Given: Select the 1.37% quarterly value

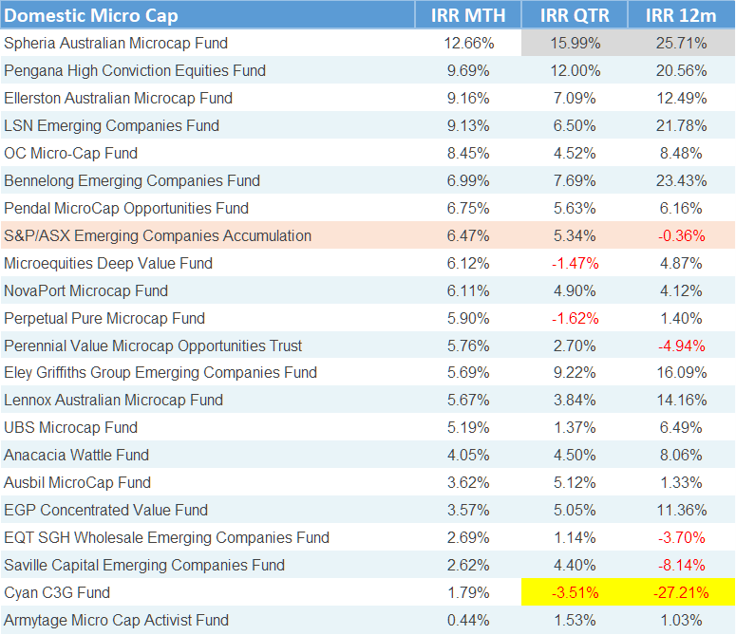Looking at the screenshot, I should (575, 427).
